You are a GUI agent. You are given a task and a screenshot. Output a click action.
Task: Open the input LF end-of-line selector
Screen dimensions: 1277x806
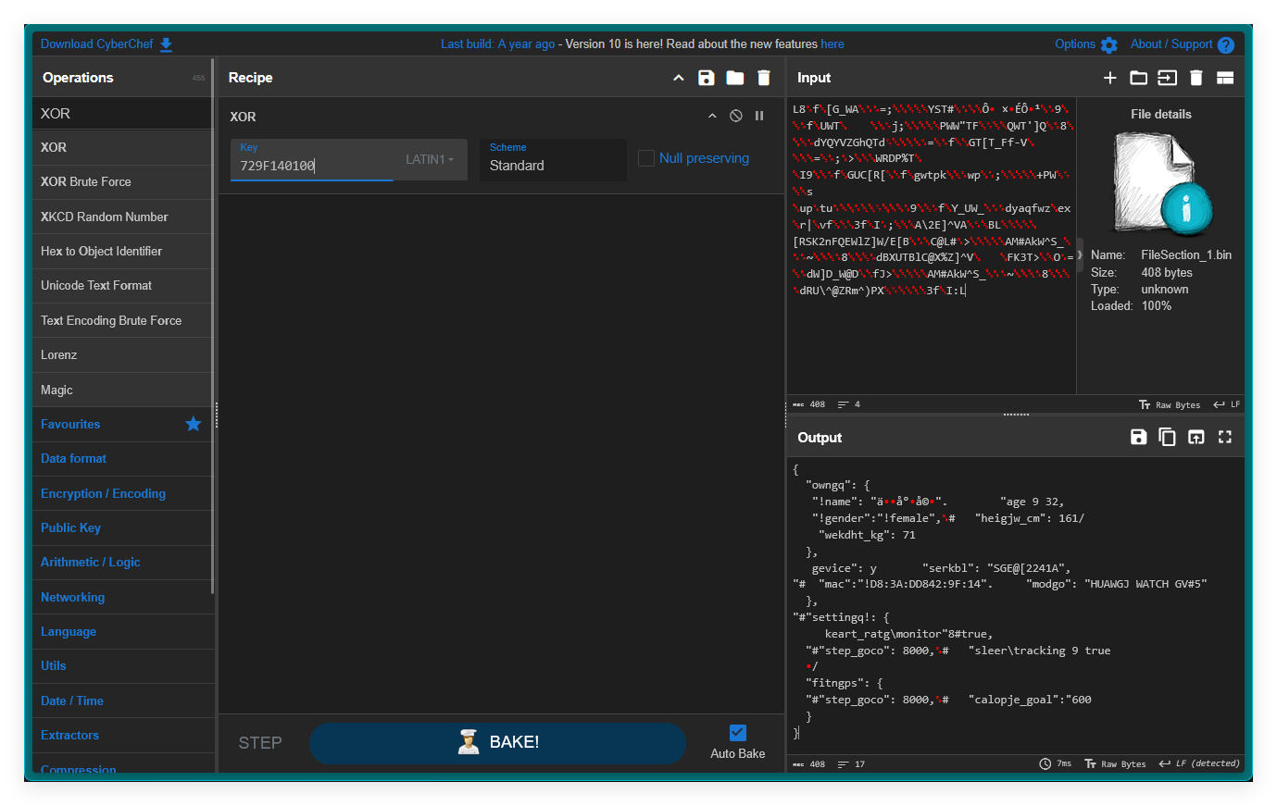pos(1226,404)
